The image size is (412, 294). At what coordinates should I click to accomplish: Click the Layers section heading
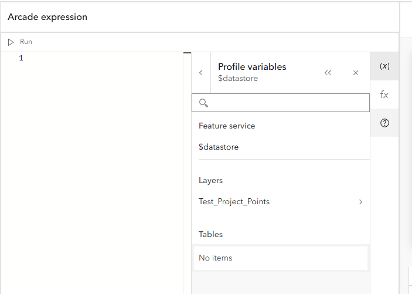coord(211,181)
